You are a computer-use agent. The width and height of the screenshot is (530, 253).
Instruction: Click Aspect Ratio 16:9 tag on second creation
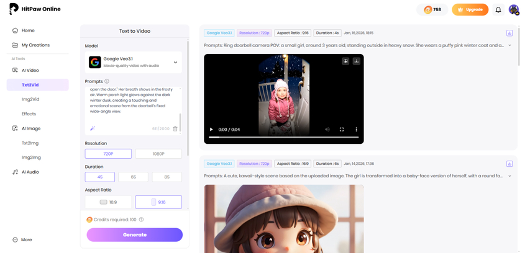click(293, 164)
